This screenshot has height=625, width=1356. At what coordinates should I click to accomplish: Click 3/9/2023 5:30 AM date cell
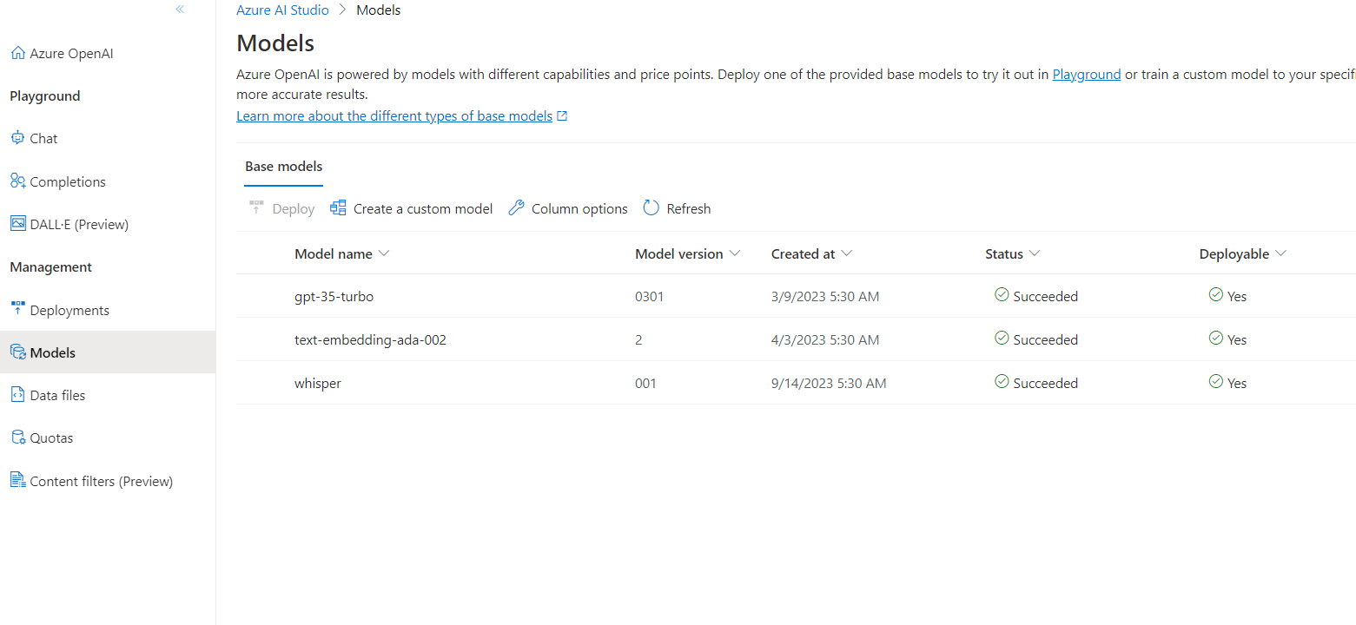(825, 296)
